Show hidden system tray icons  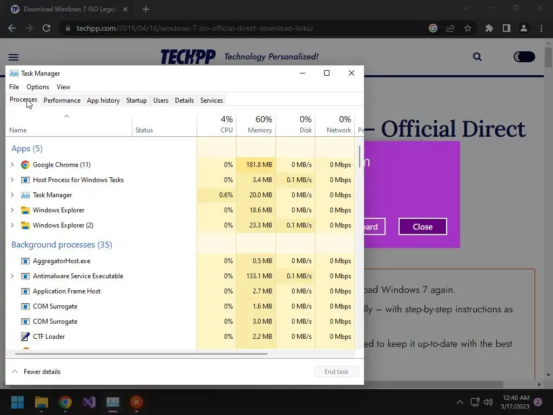(x=460, y=402)
